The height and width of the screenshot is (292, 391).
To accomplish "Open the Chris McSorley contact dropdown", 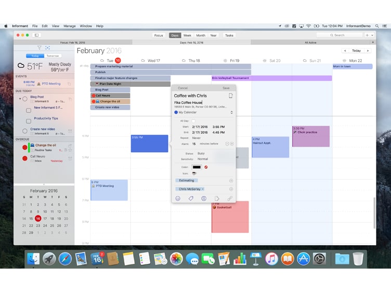I will [203, 189].
